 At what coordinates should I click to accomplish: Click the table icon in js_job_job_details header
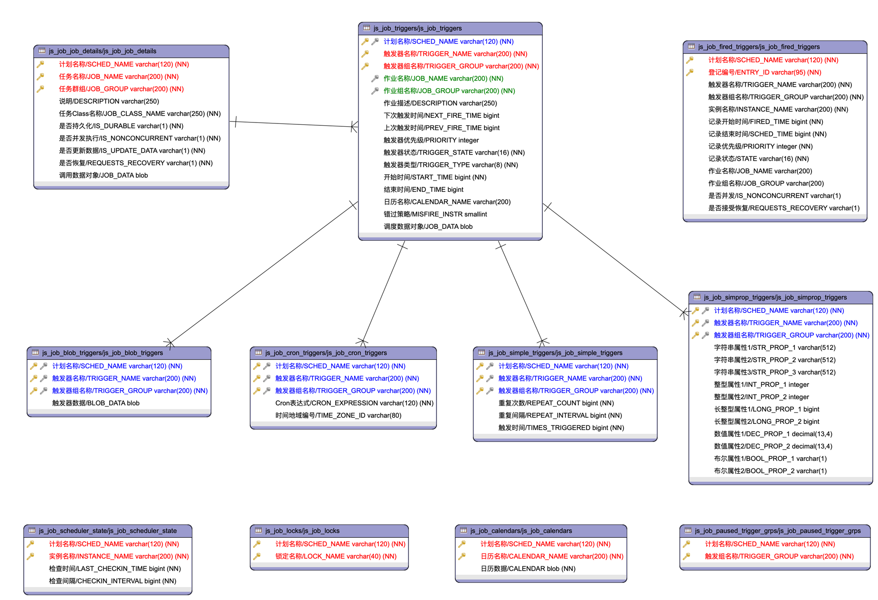(42, 51)
